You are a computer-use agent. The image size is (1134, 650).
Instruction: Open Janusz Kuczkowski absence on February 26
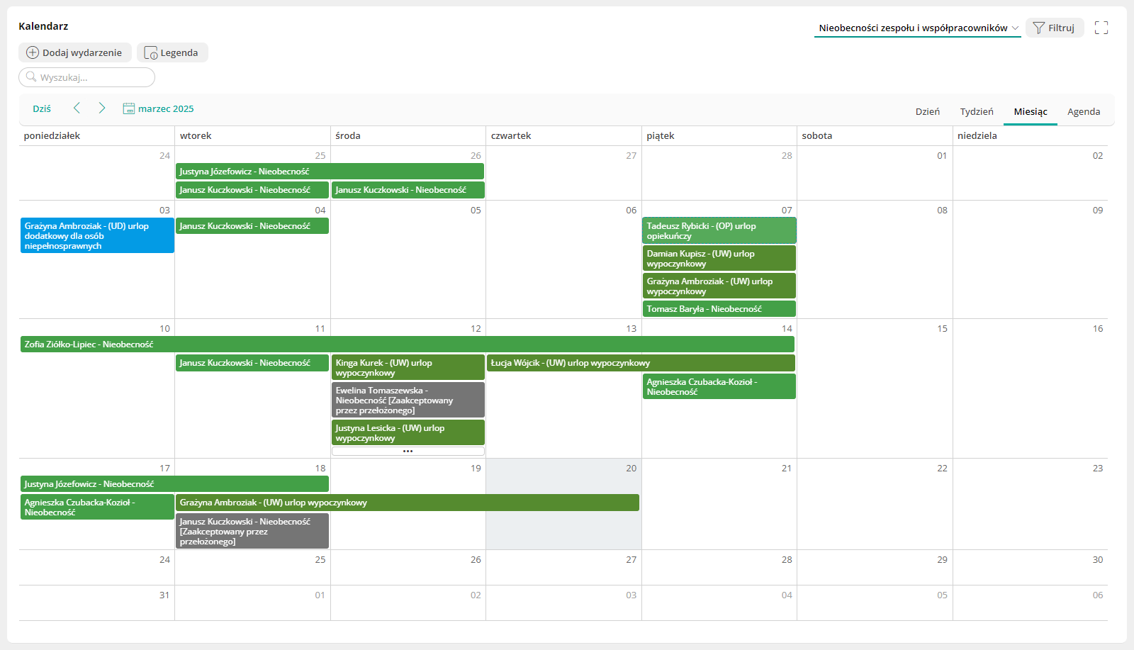[408, 190]
